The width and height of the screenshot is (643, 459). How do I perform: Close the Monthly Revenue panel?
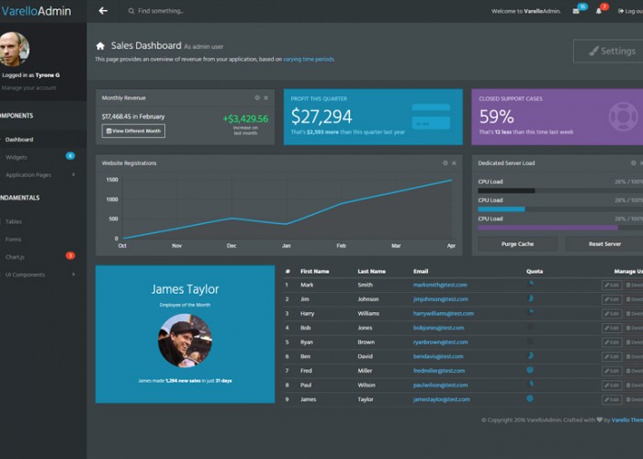(x=266, y=97)
